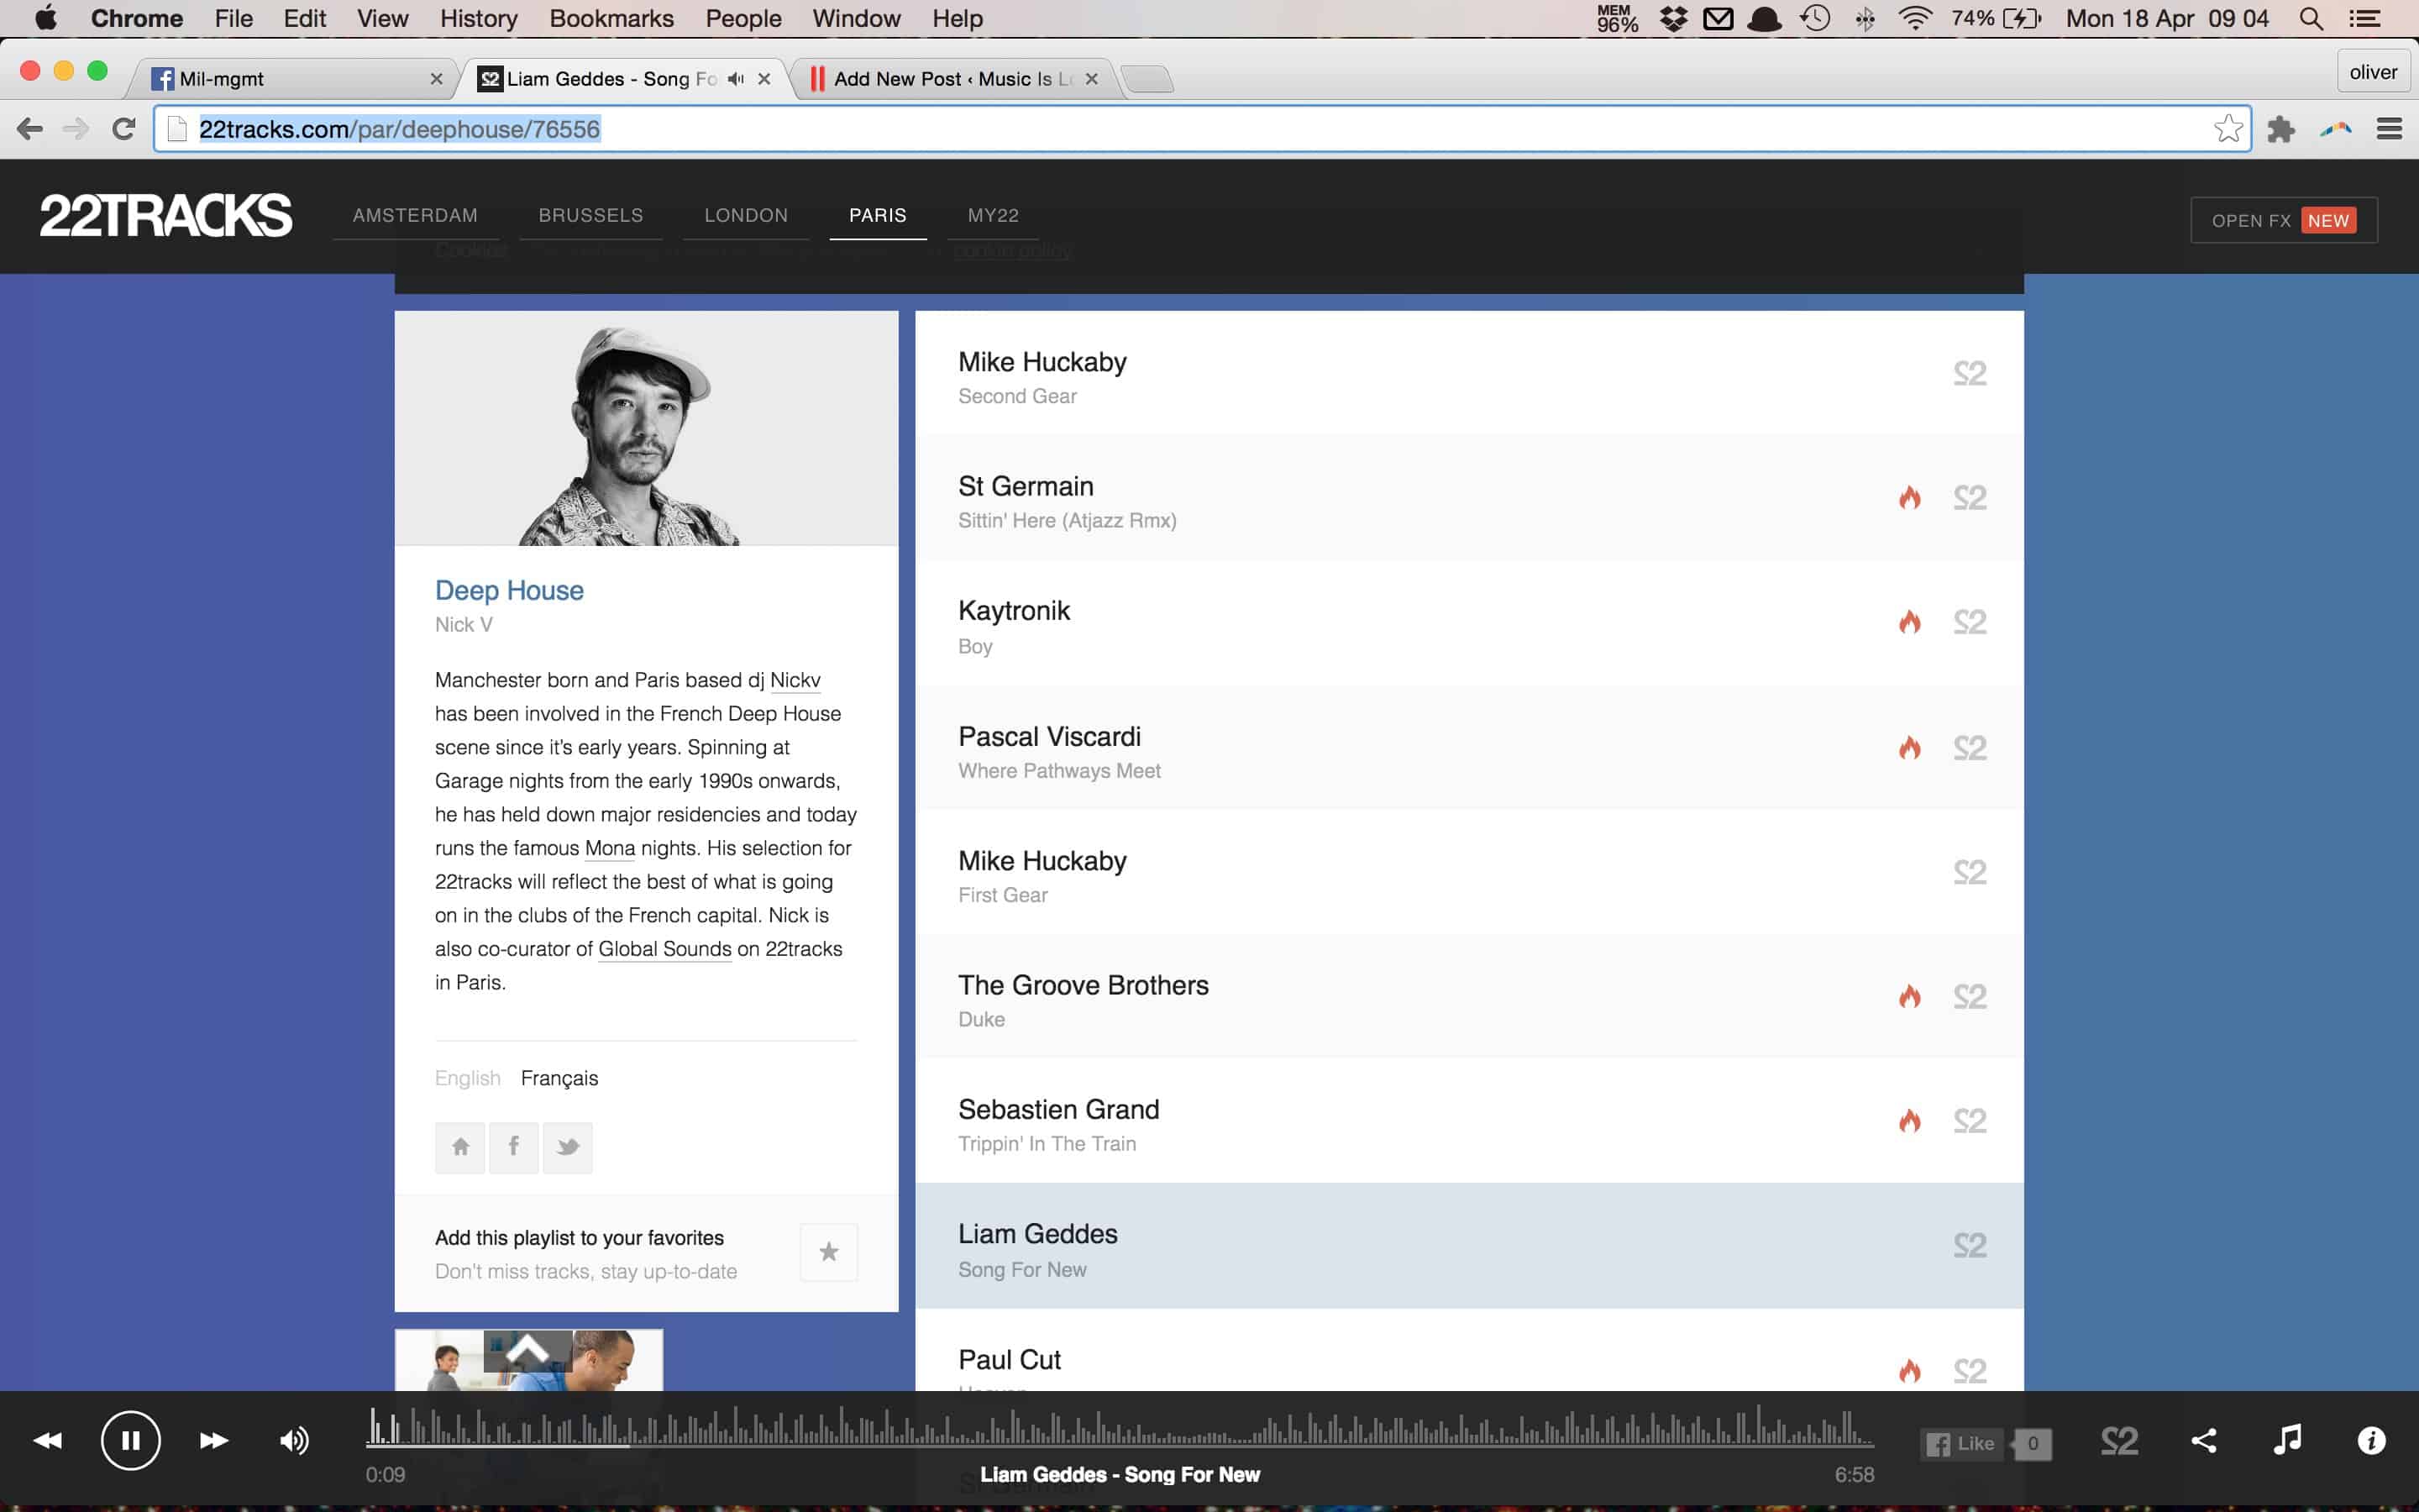Switch description language to Français

point(559,1078)
